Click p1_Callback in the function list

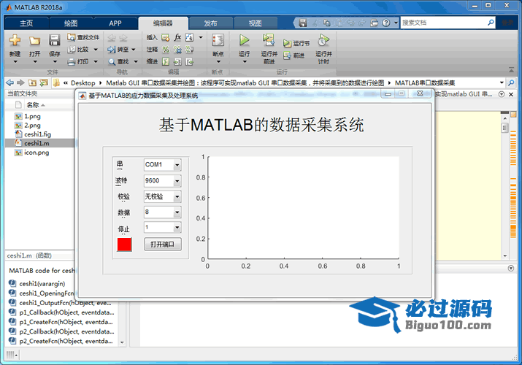(66, 312)
